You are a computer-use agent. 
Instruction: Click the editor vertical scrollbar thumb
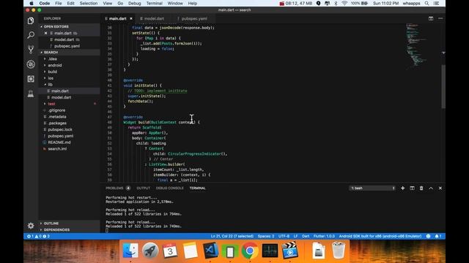(443, 86)
